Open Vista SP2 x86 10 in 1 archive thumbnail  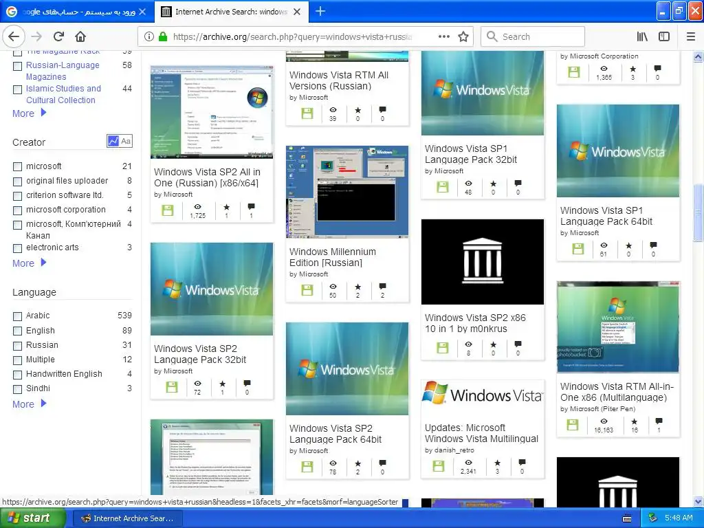483,262
